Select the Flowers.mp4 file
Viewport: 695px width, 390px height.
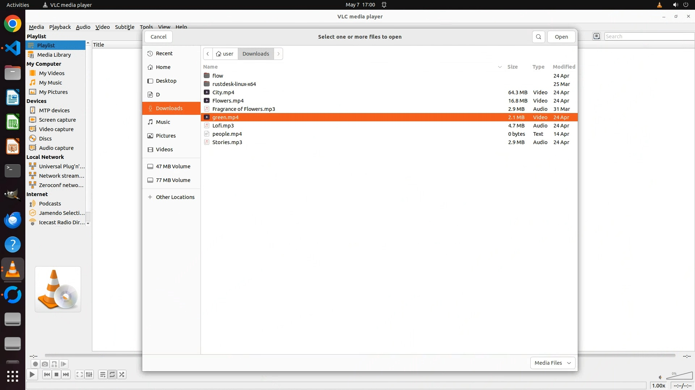tap(228, 101)
